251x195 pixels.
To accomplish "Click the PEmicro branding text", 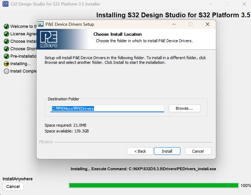I will tap(46, 142).
